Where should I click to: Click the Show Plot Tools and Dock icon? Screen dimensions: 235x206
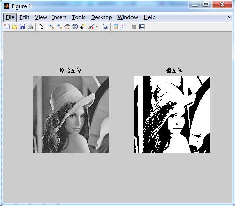tap(142, 26)
